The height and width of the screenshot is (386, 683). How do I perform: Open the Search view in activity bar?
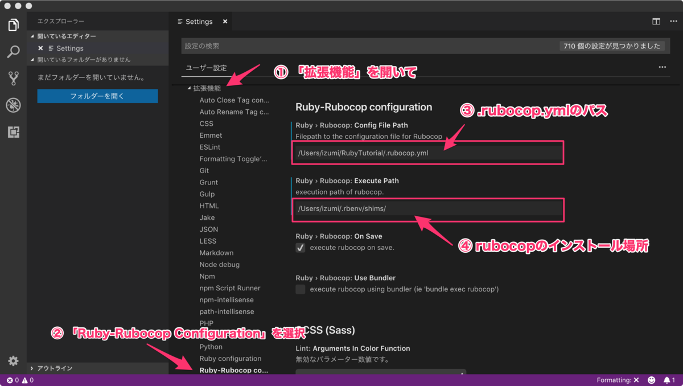point(13,52)
